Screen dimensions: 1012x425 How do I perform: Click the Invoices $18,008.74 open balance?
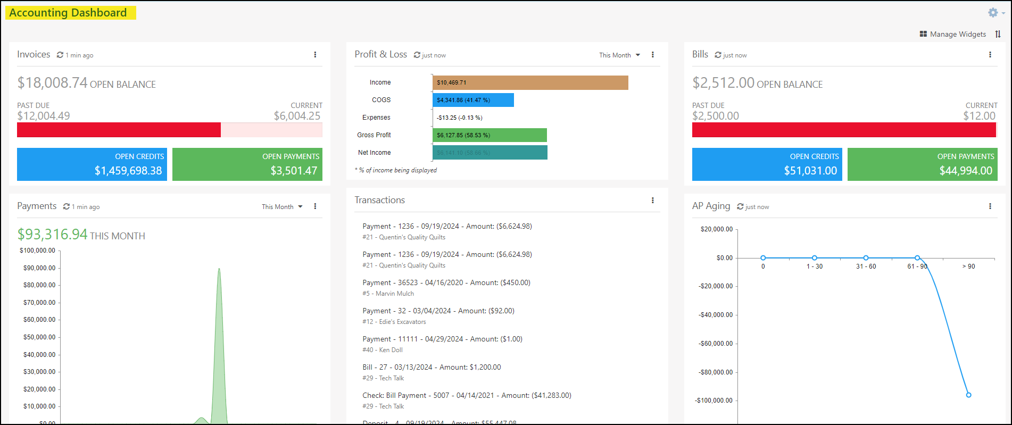click(52, 82)
